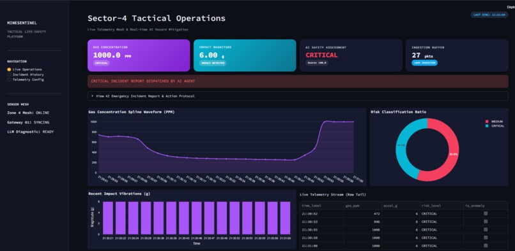
Task: Click the CRITICAL legend entry of the risk chart
Action: [495, 126]
